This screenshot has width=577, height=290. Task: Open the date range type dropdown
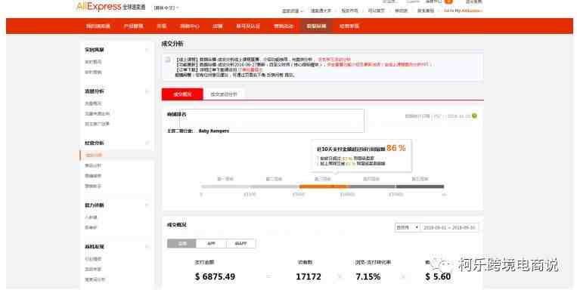pyautogui.click(x=408, y=227)
